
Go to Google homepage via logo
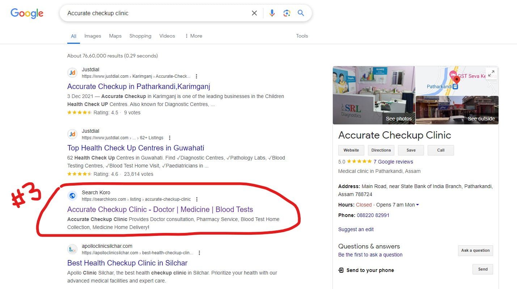coord(27,13)
